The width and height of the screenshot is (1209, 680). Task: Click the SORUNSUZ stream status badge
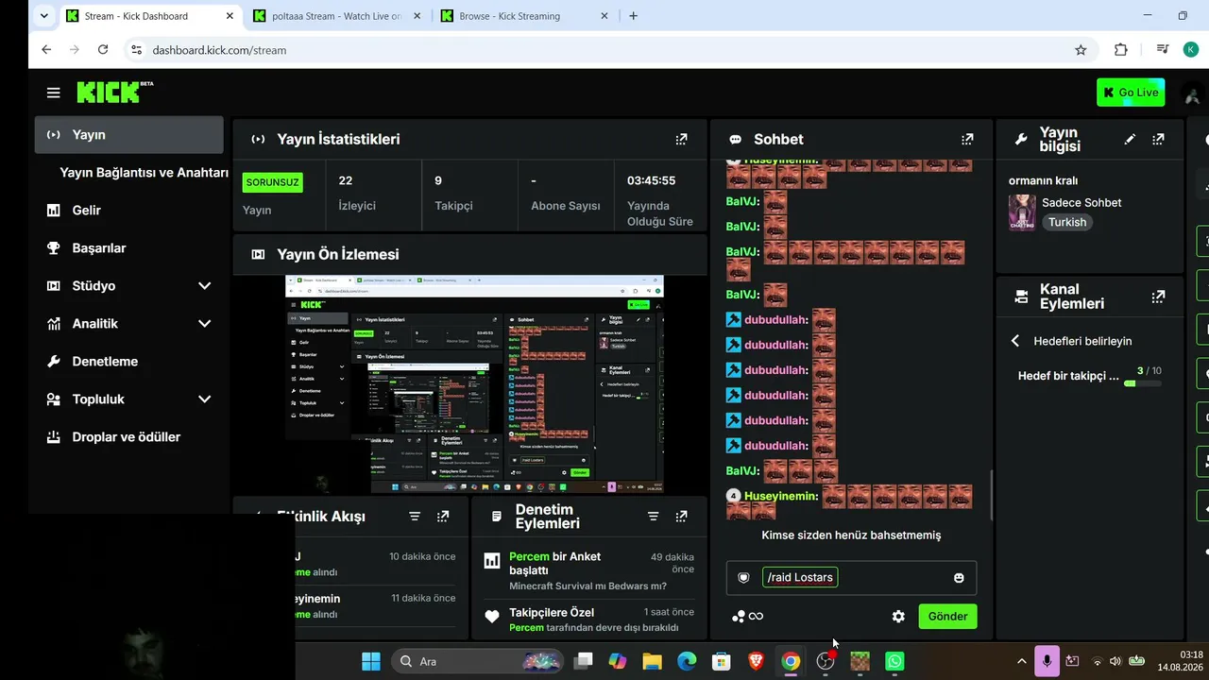273,182
